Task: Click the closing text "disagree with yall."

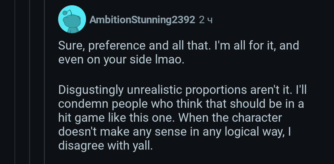Action: pyautogui.click(x=105, y=145)
